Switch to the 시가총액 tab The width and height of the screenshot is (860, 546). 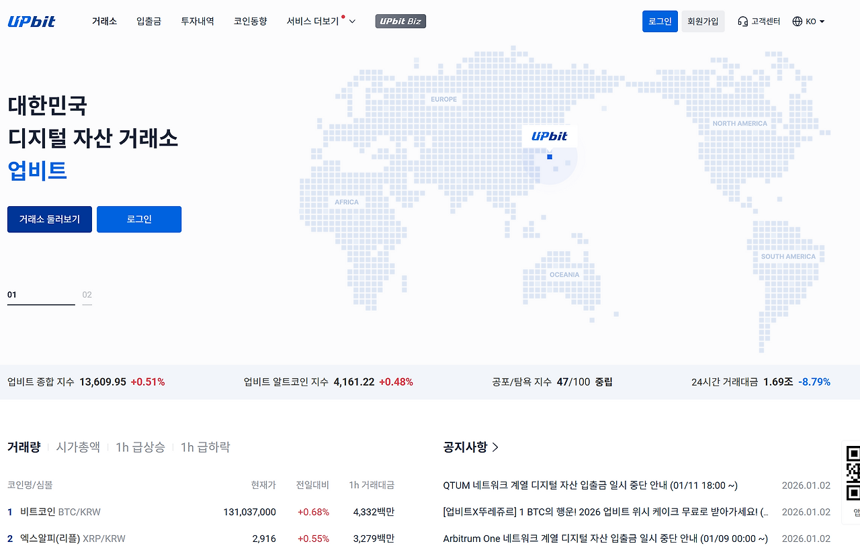point(78,447)
